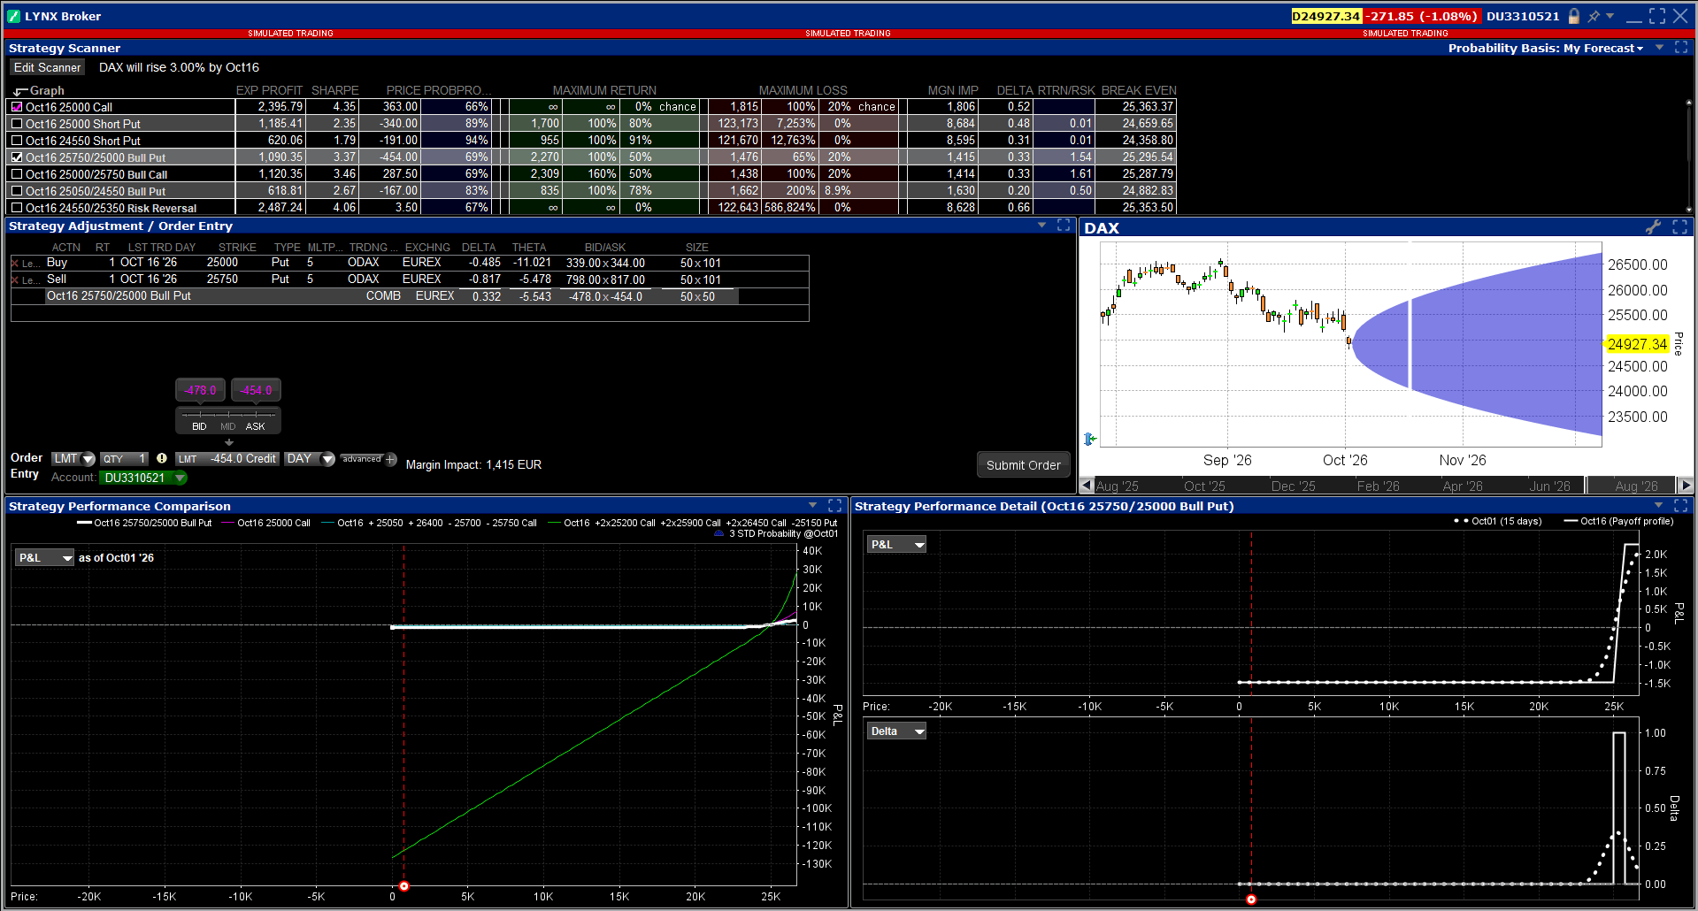Viewport: 1698px width, 911px height.
Task: Click the yellow 24927.34 price in title bar
Action: click(x=1325, y=16)
